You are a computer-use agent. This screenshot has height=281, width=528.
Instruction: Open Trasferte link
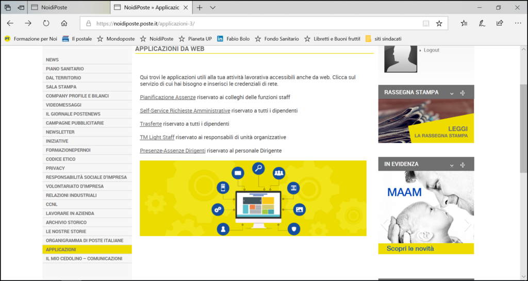click(x=151, y=124)
